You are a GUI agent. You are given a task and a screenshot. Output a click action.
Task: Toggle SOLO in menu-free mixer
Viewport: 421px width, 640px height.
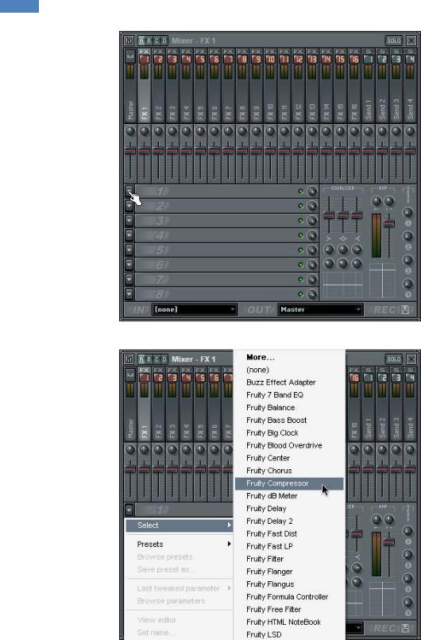coord(394,41)
